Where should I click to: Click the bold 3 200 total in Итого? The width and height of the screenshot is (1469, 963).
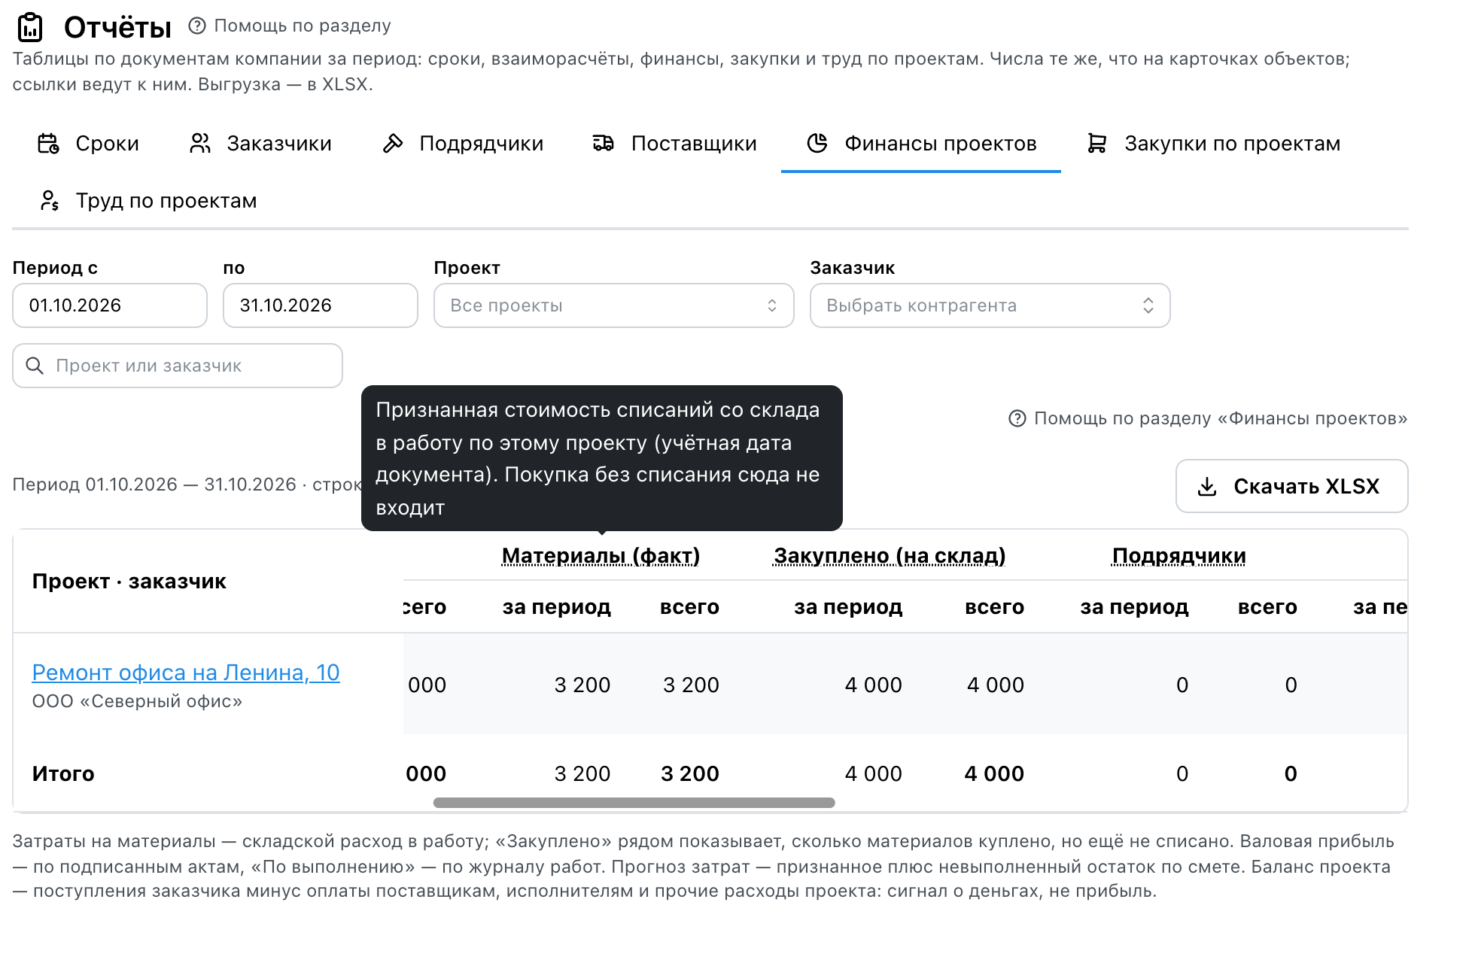click(690, 773)
